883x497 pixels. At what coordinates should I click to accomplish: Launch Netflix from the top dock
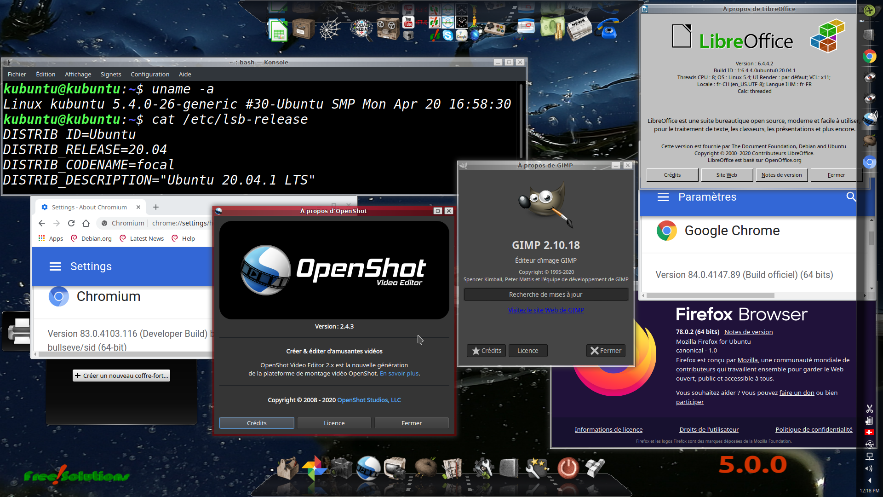point(421,22)
